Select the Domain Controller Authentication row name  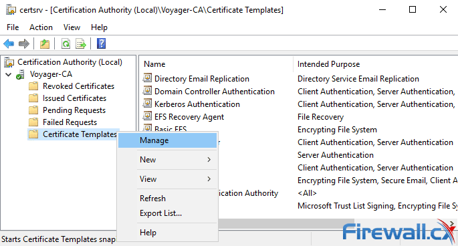215,92
